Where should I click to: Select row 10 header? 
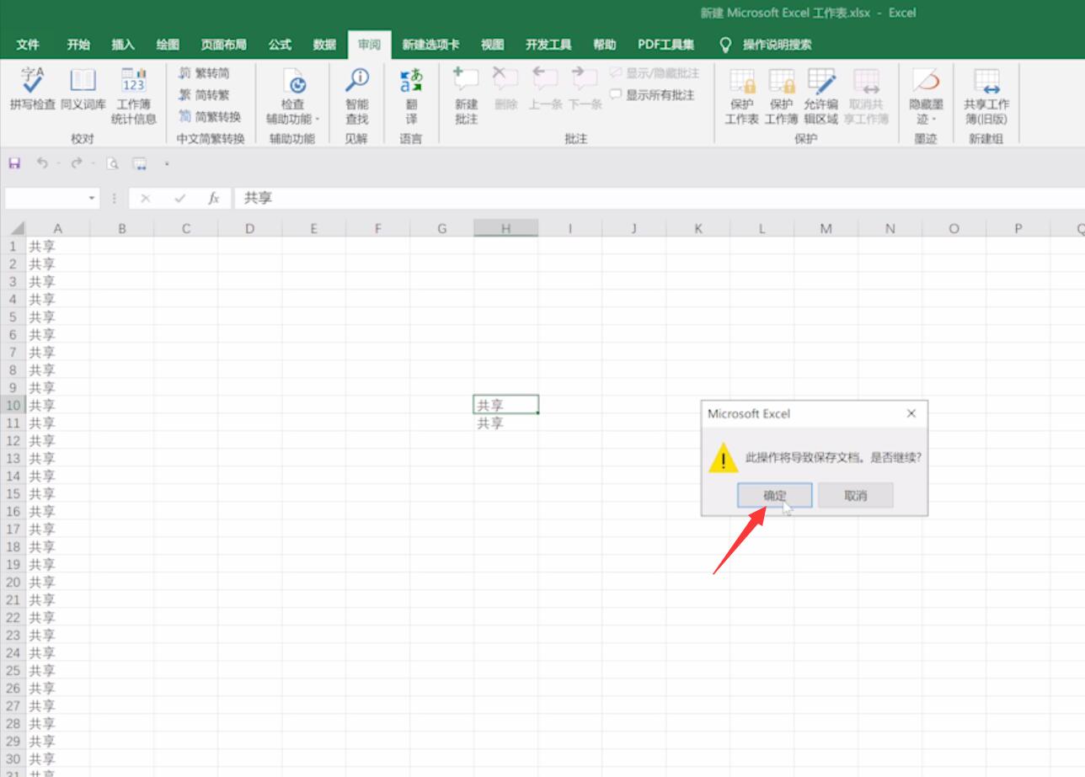point(13,406)
